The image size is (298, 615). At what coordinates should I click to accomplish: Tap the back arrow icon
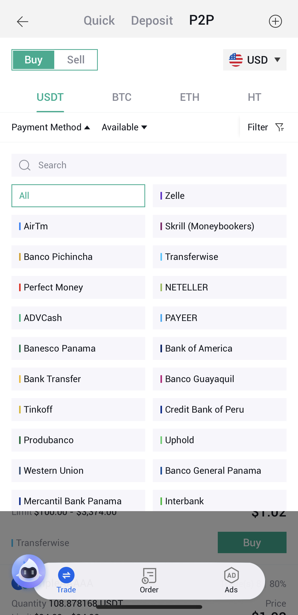(x=22, y=21)
